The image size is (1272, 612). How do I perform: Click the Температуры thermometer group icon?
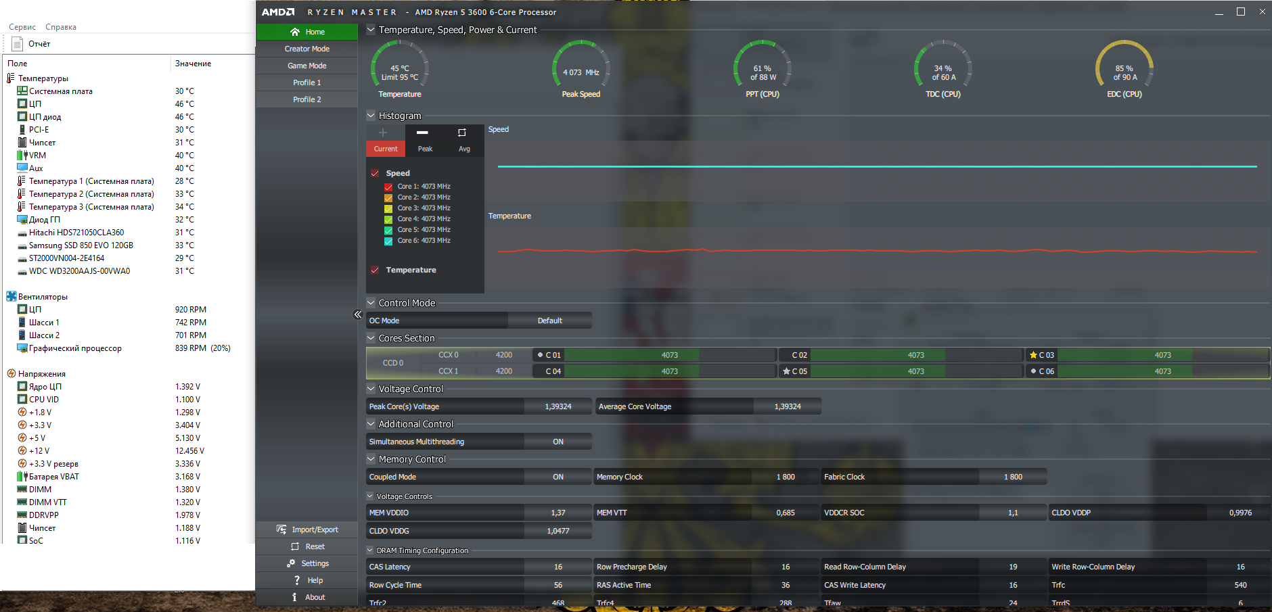(11, 78)
